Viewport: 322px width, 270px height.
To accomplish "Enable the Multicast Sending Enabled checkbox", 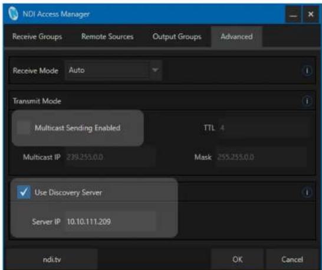I will point(24,128).
